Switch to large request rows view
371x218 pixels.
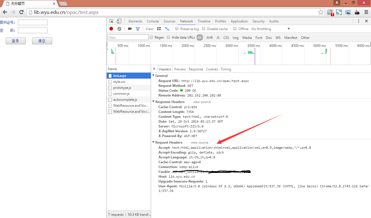(159, 29)
